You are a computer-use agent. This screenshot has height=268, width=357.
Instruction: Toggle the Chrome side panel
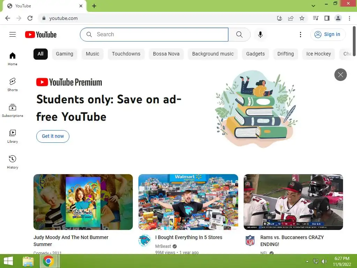[327, 18]
